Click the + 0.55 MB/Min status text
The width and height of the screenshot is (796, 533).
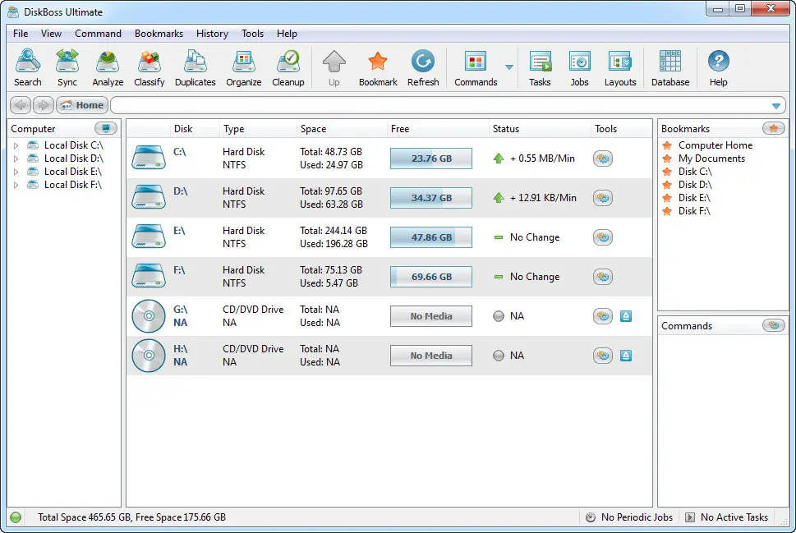coord(543,159)
